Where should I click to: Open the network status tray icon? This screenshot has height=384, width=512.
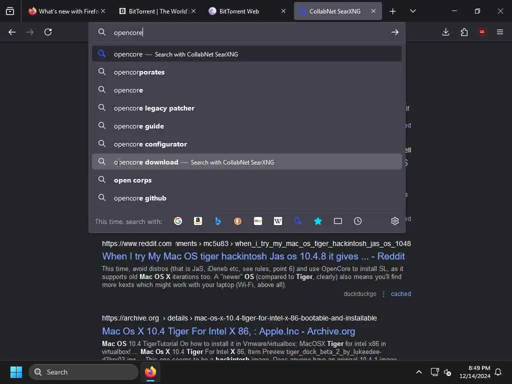434,372
